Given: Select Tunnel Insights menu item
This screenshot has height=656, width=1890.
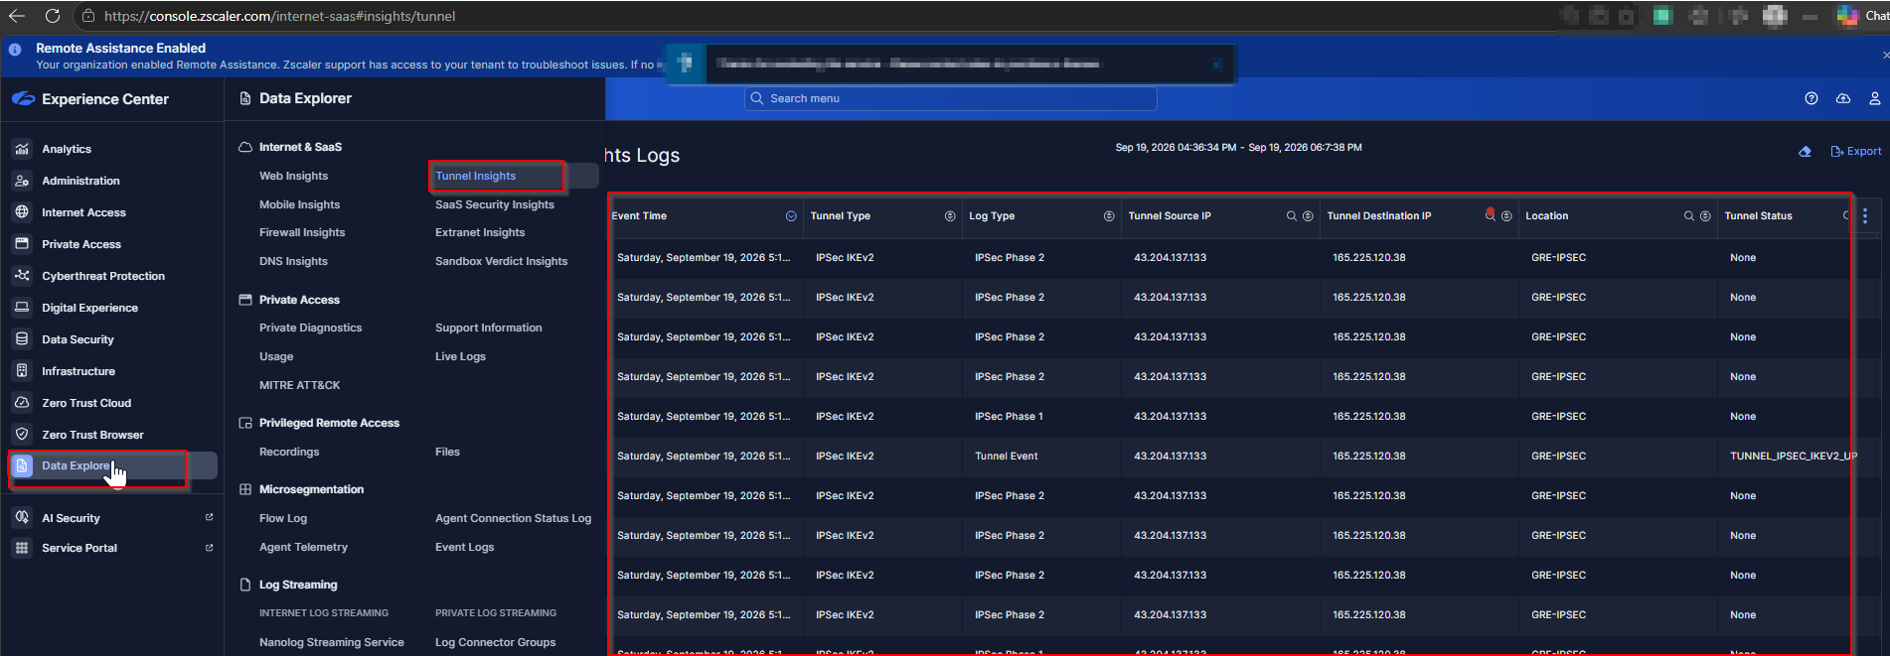Looking at the screenshot, I should 475,176.
